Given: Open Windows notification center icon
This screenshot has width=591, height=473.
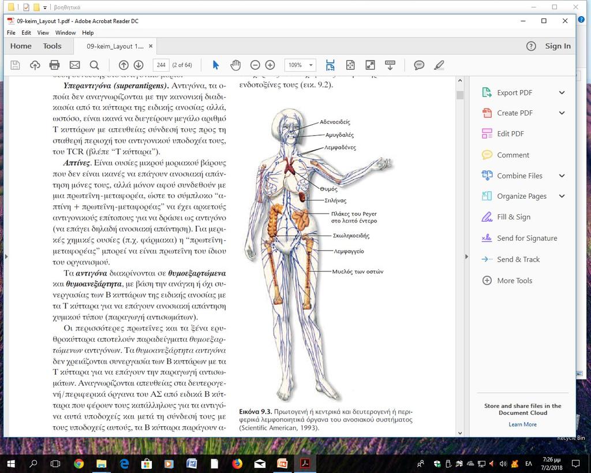Looking at the screenshot, I should [575, 464].
